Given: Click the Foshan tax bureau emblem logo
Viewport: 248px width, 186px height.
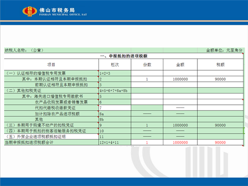Looking at the screenshot, I should click(x=30, y=12).
